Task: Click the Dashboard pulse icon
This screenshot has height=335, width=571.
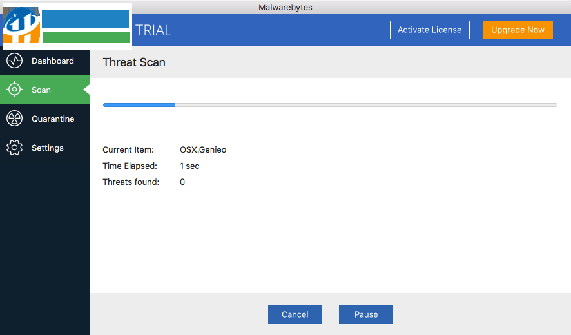Action: (15, 61)
